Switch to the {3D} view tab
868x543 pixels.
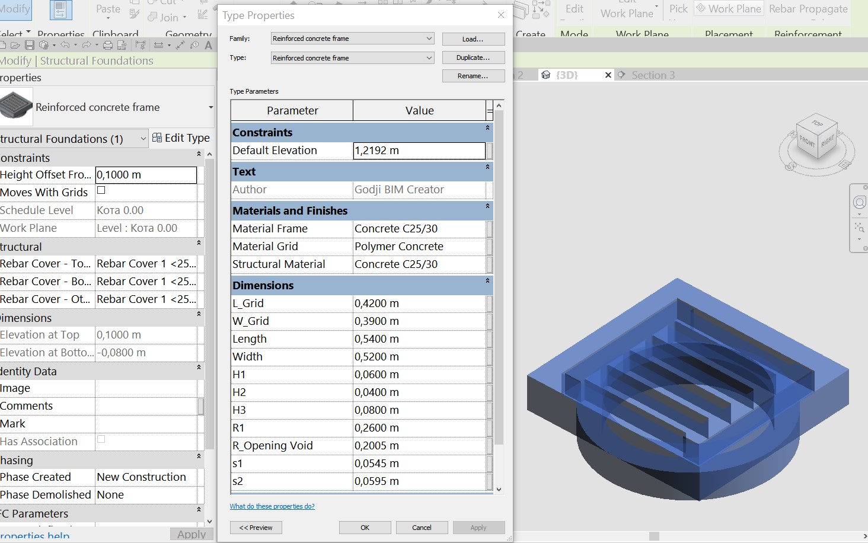pyautogui.click(x=567, y=75)
